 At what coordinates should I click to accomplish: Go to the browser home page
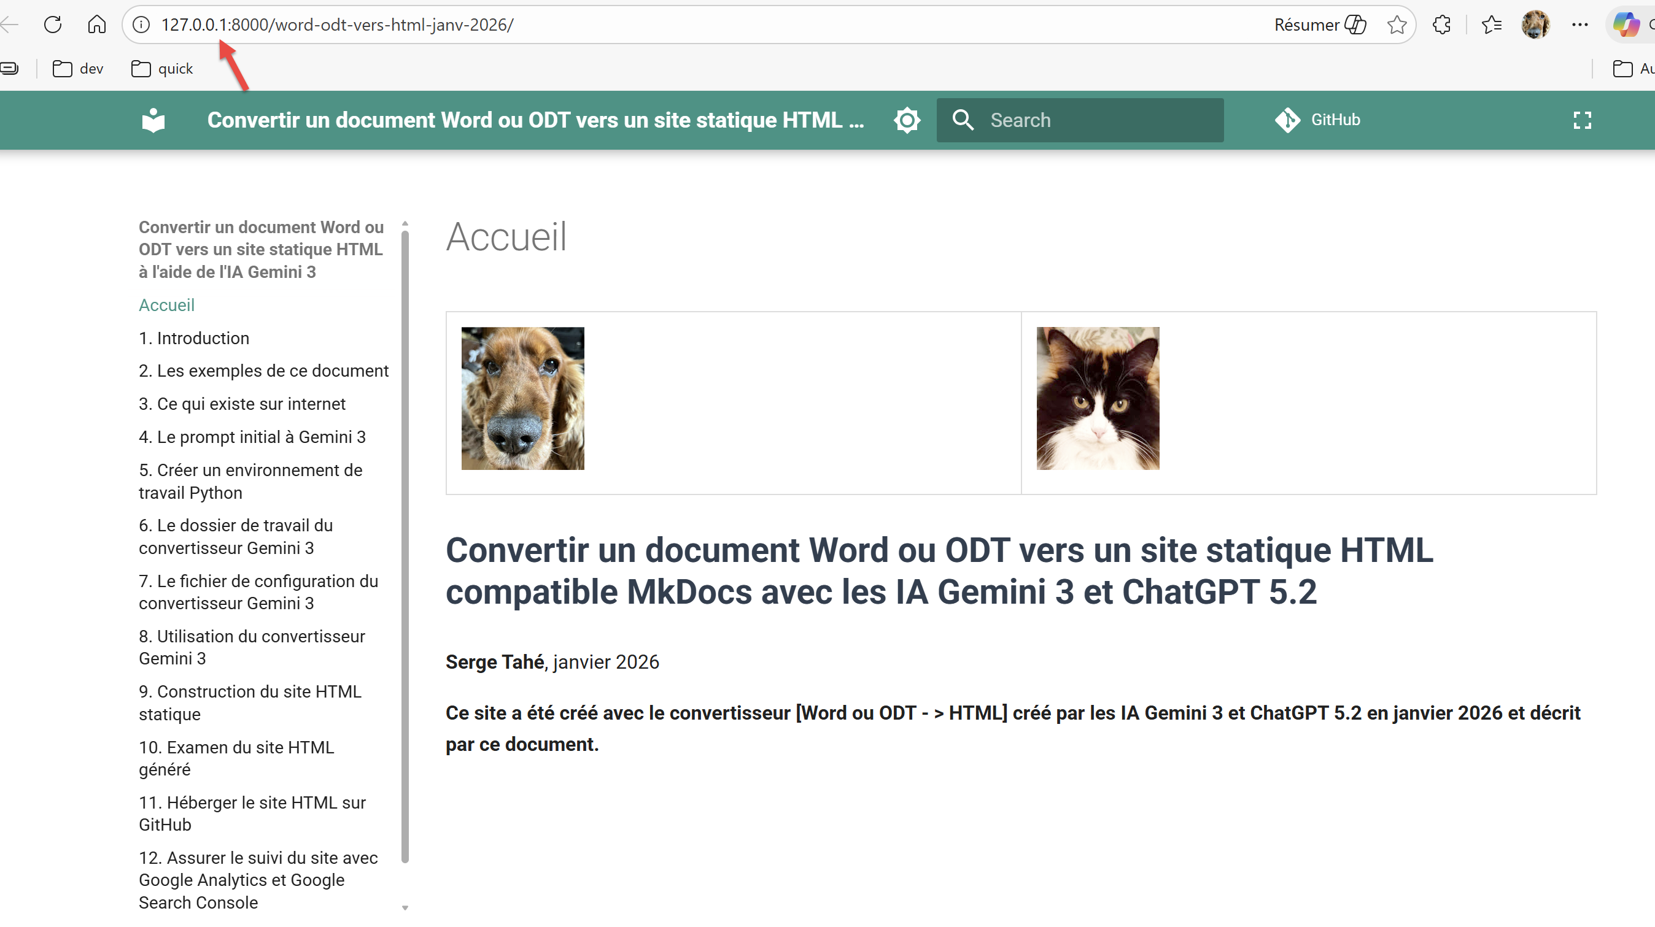pyautogui.click(x=97, y=25)
